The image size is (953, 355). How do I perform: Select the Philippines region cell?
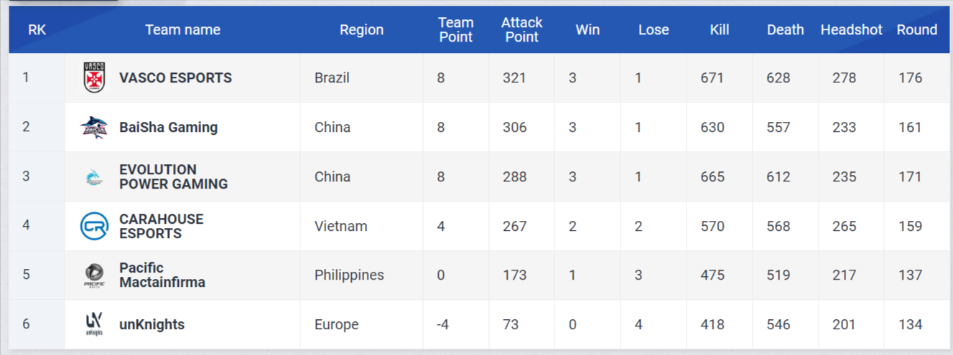point(349,275)
